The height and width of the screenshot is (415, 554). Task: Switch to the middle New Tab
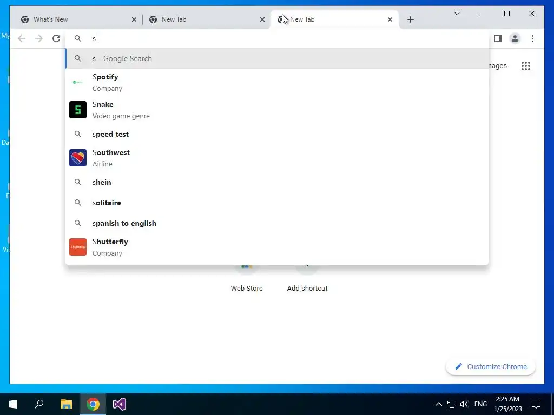[x=207, y=19]
